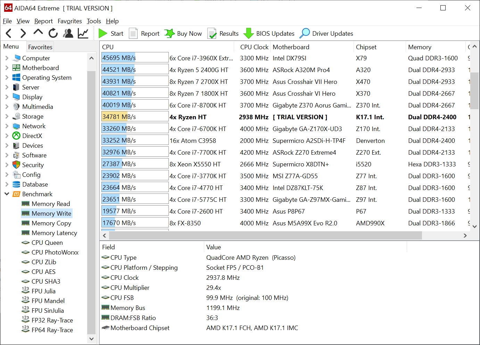Image resolution: width=480 pixels, height=345 pixels.
Task: Click Driver Updates in the toolbar
Action: (x=326, y=33)
